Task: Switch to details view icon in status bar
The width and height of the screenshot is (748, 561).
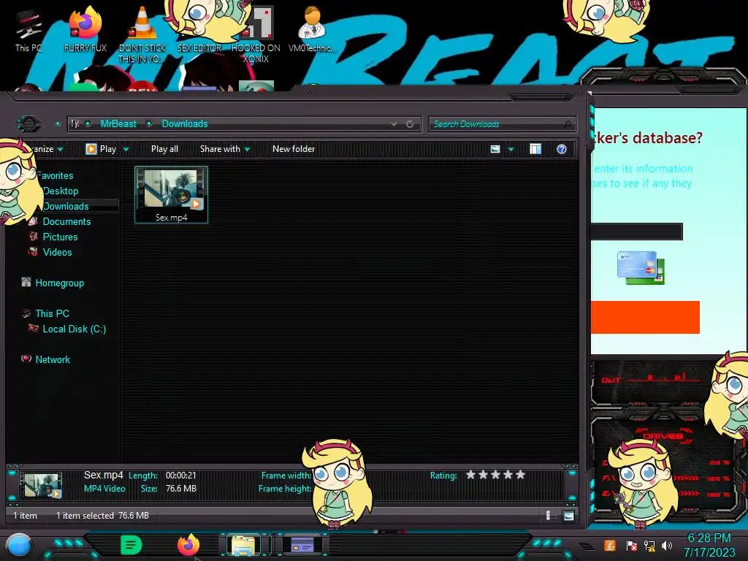Action: pos(548,516)
